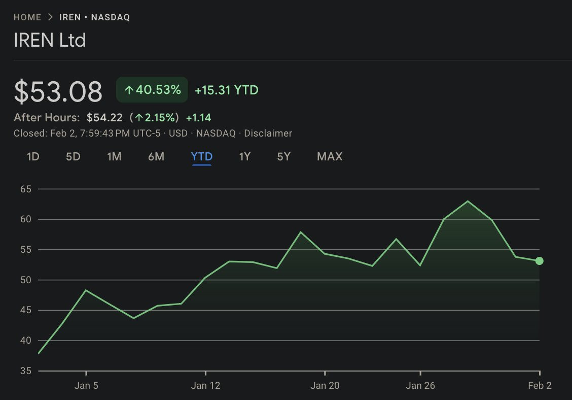572x400 pixels.
Task: Show the MAX history range
Action: (x=330, y=157)
